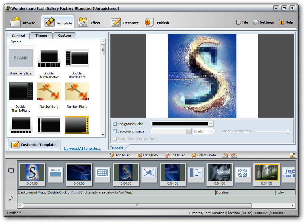
Task: Click the Background Music column header
Action: pos(116,192)
